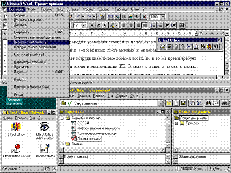The image size is (231, 173).
Task: Click blank new-document icon in Effect Office main toolbar
Action: click(176, 103)
